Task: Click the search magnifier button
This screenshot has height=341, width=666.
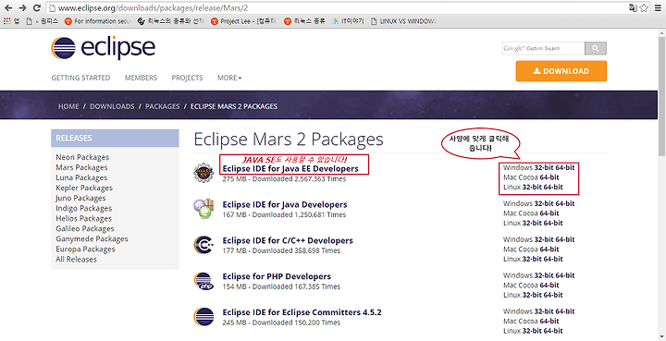Action: (x=596, y=48)
